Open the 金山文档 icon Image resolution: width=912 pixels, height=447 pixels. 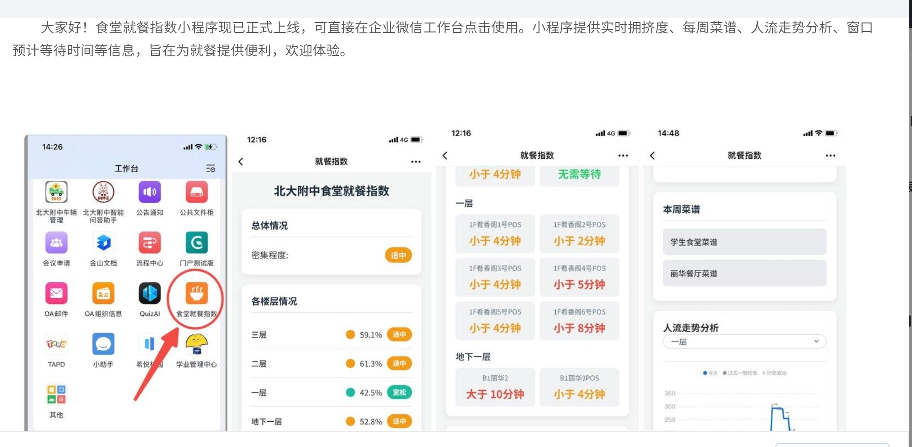pos(103,243)
